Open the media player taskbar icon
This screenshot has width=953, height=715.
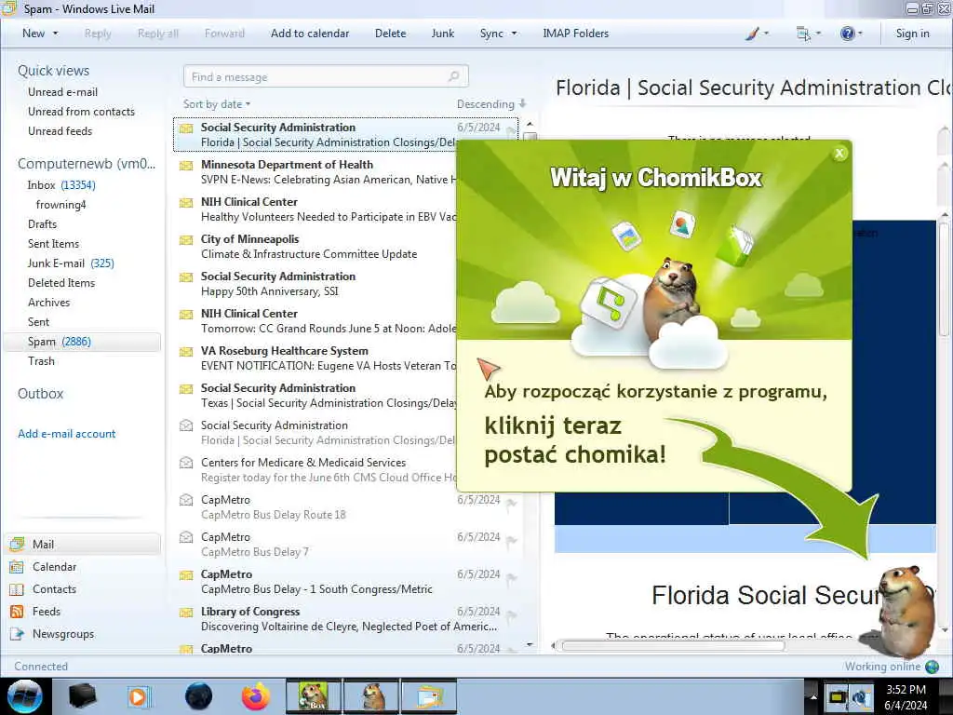138,696
